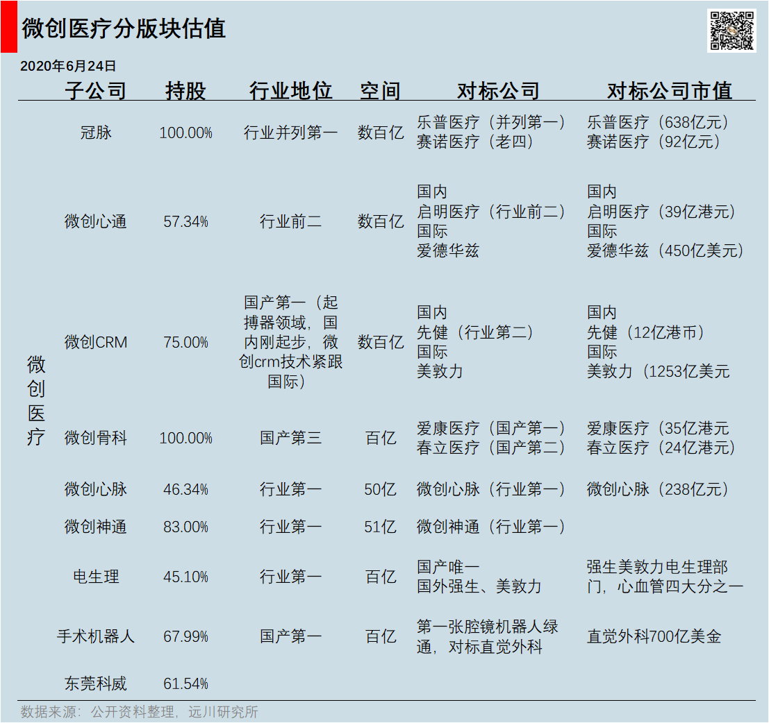
Task: Select the "行业地位" column header
Action: tap(290, 91)
